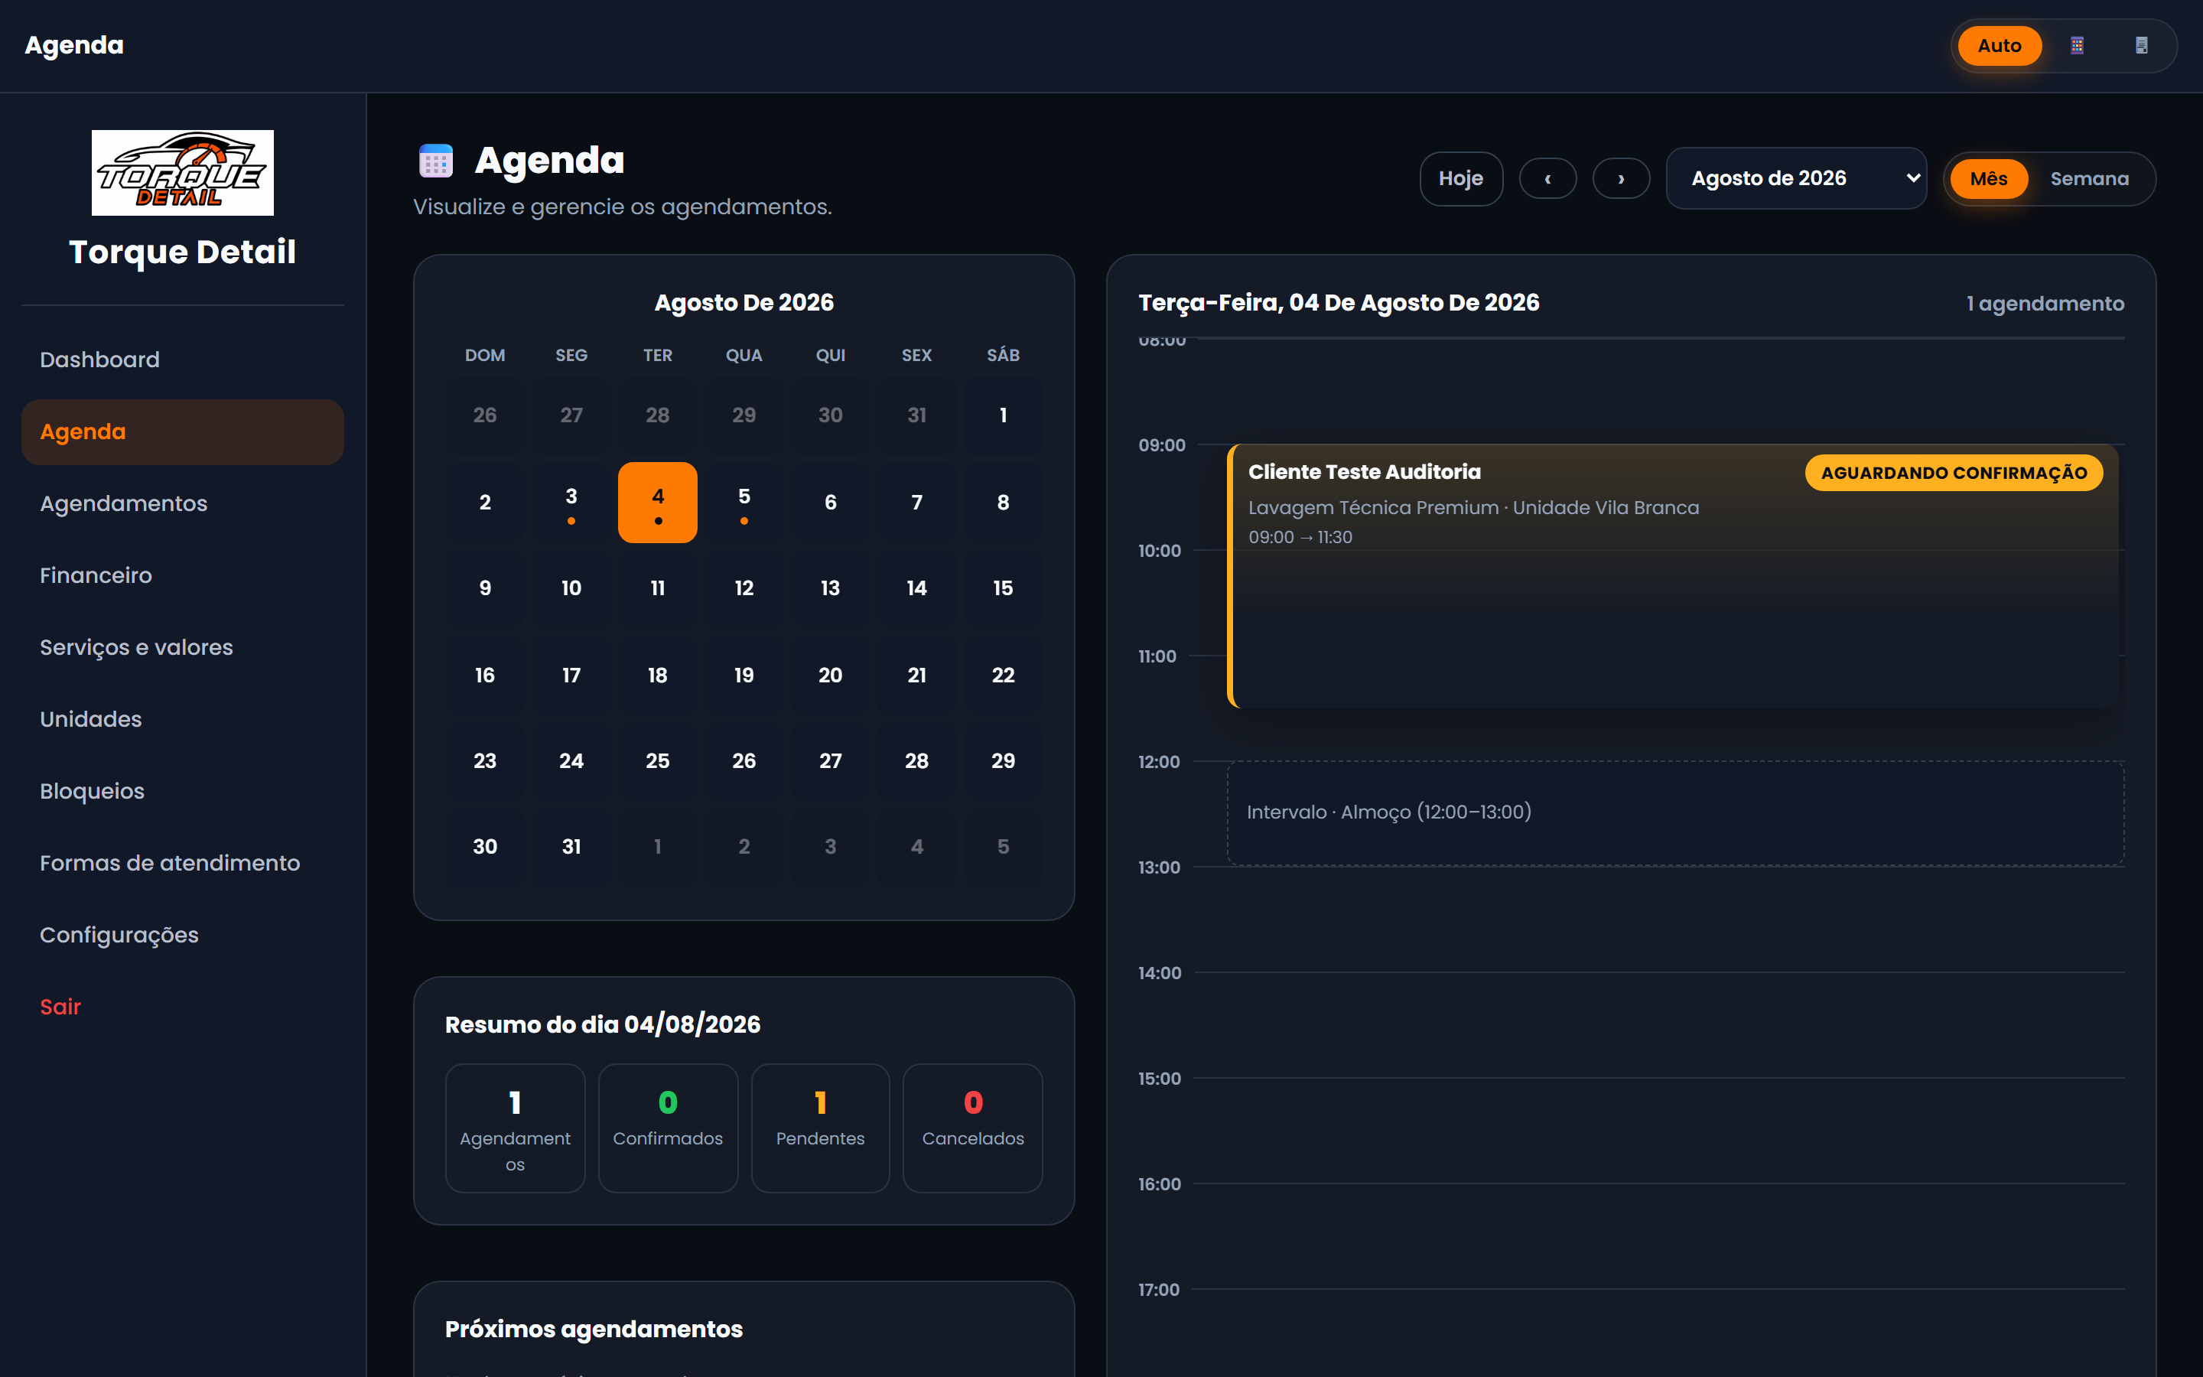Screen dimensions: 2203x1377
Task: Click the Confirmados summary card
Action: [667, 1128]
